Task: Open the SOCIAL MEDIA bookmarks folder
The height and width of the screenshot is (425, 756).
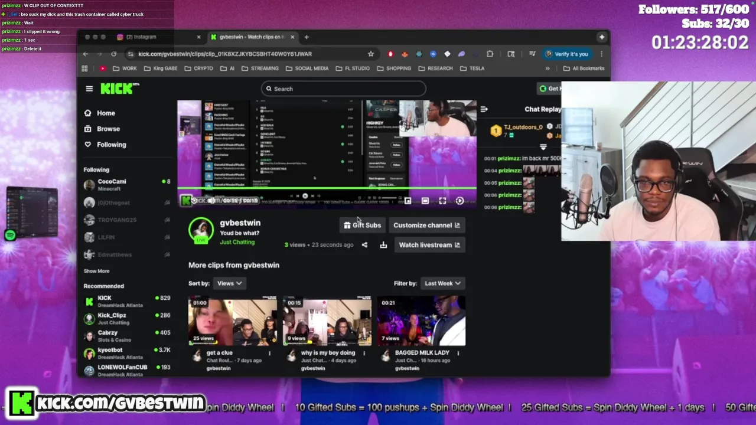Action: click(307, 68)
